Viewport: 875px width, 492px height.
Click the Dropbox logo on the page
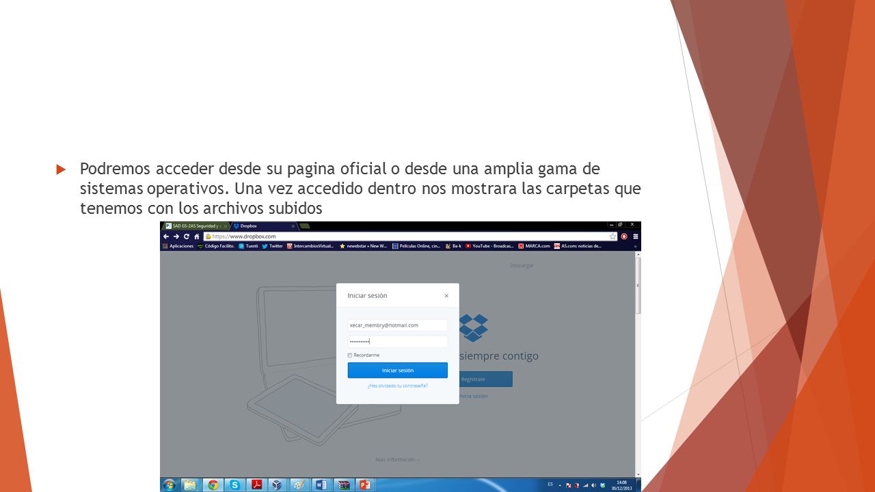[x=473, y=327]
